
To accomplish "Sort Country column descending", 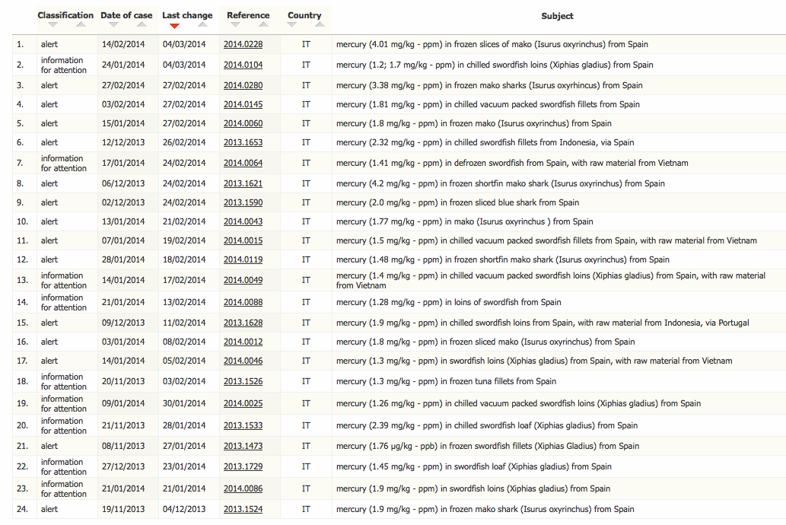I will click(x=291, y=25).
